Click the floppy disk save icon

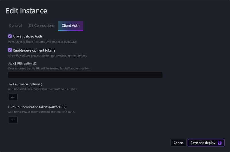220,142
